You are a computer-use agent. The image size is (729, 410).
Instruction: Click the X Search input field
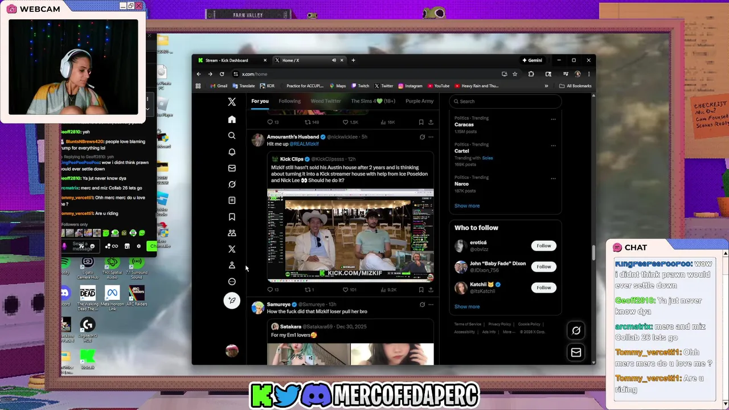(505, 101)
